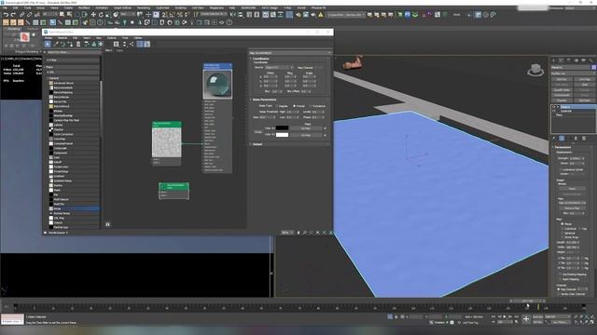
Task: Click the Undo arrow in main toolbar
Action: coord(6,15)
